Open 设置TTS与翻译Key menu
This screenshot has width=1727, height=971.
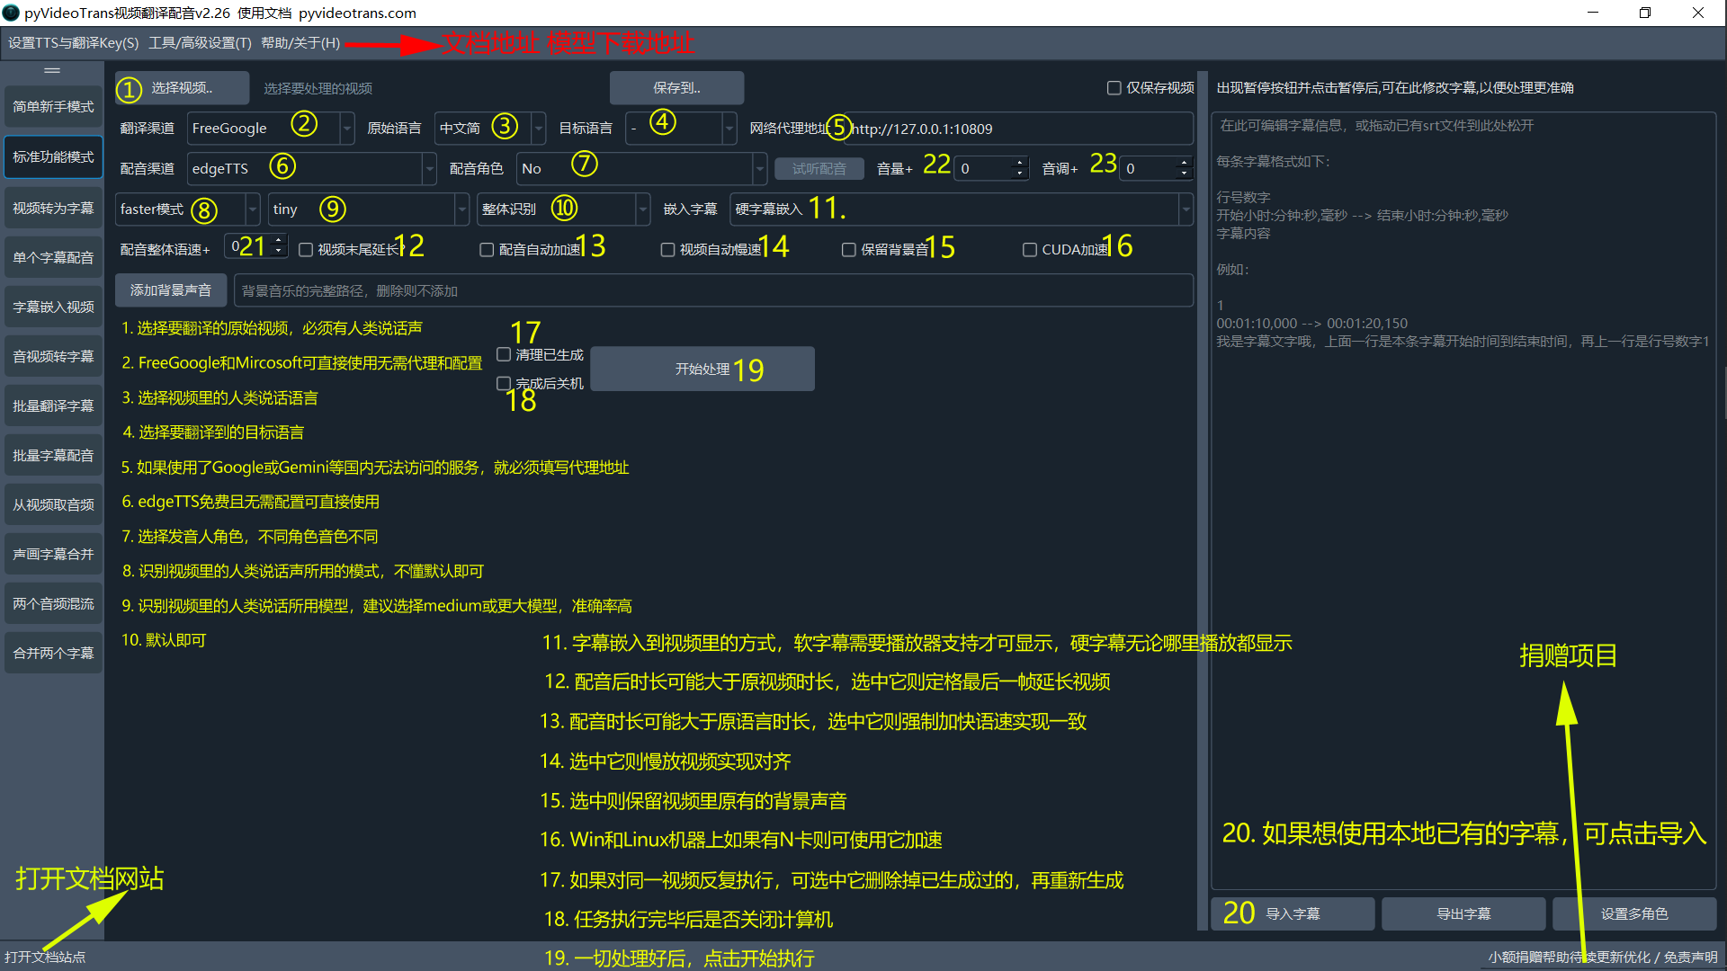74,43
